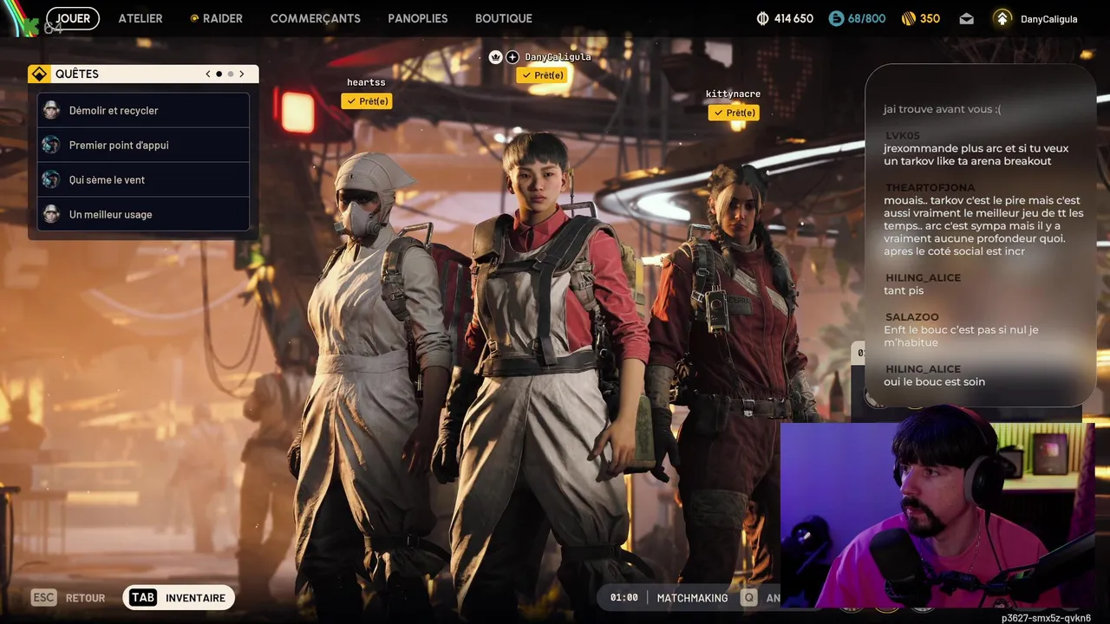Select the DanyCaligula squad name tag
This screenshot has width=1110, height=624.
pyautogui.click(x=558, y=57)
